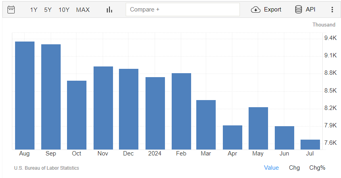Click the May bar in the chart

[259, 128]
